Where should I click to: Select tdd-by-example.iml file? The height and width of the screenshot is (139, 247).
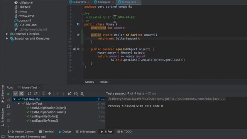[32, 29]
